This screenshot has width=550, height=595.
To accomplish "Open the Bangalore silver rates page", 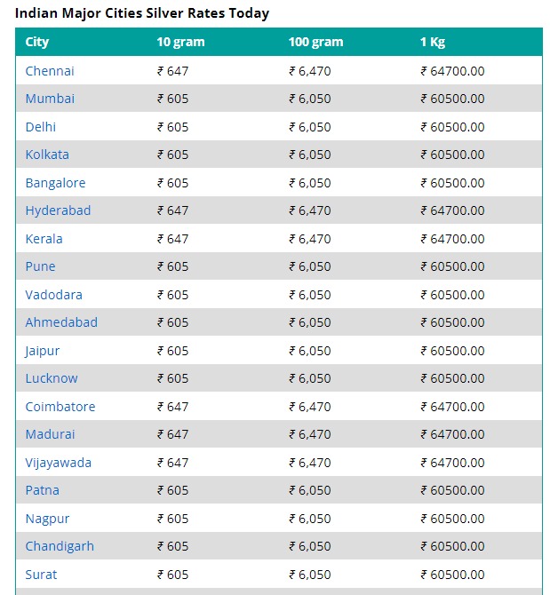I will (x=55, y=183).
